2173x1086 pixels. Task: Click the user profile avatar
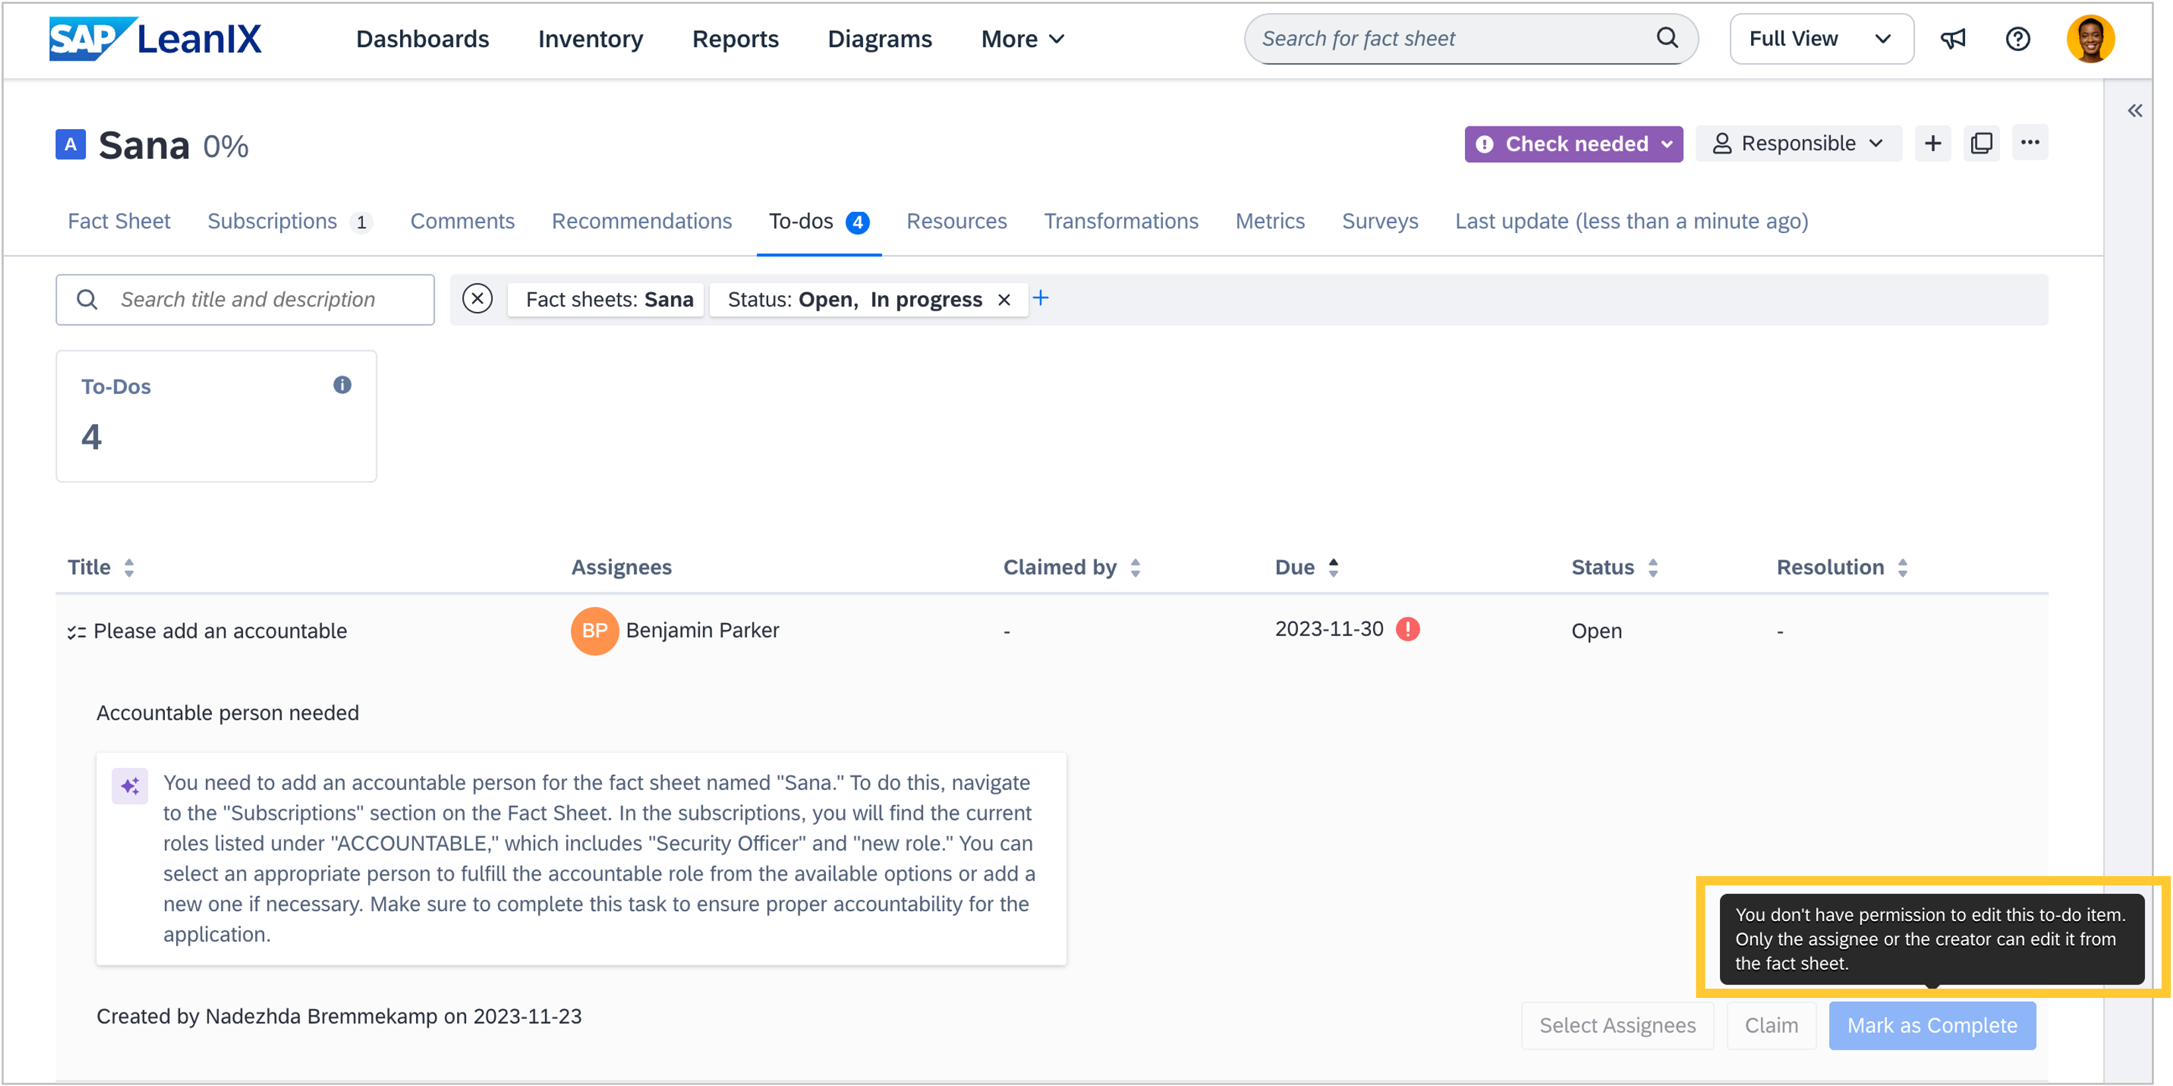2090,39
